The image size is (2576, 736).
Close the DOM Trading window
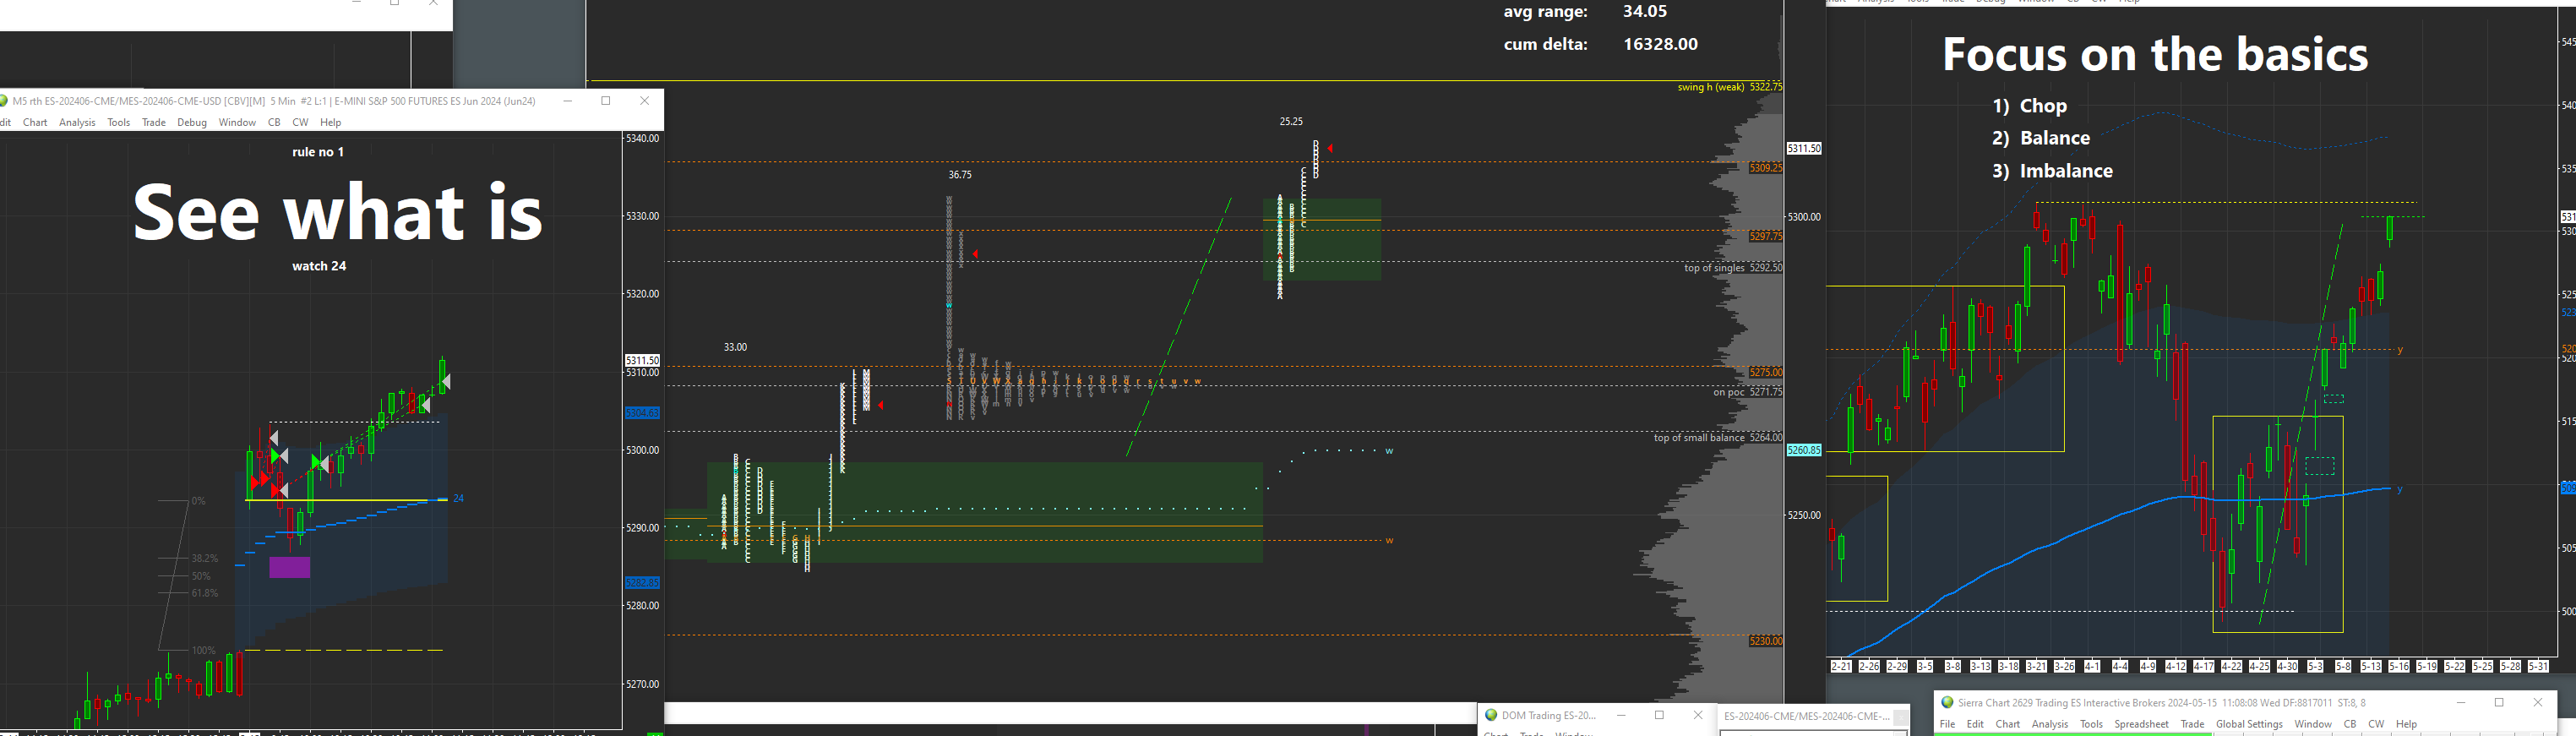(1698, 715)
